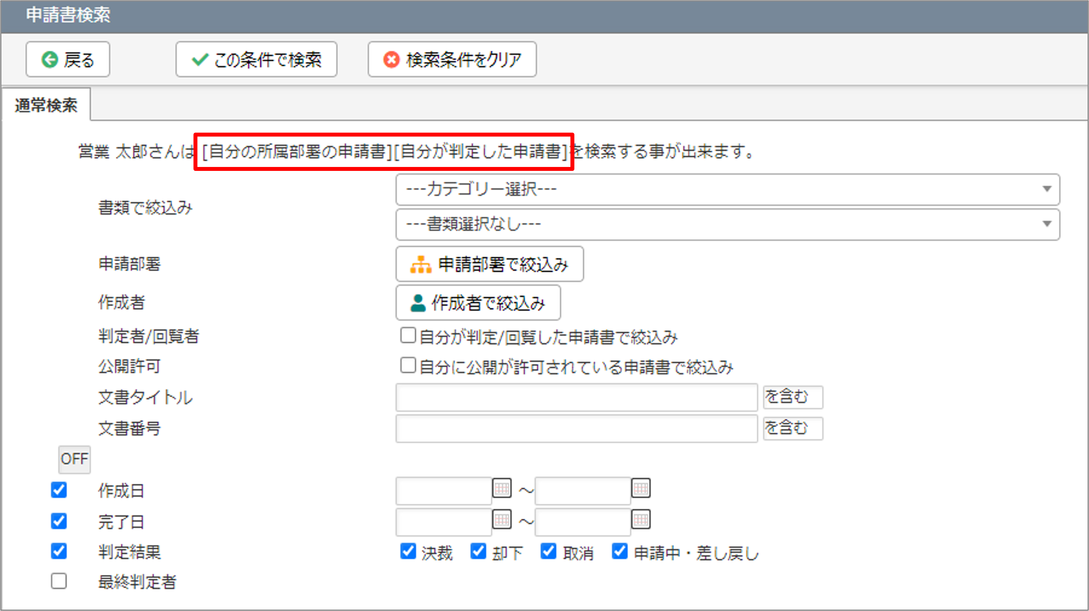The width and height of the screenshot is (1089, 611).
Task: Uncheck the 却下 result checkbox
Action: click(x=478, y=551)
